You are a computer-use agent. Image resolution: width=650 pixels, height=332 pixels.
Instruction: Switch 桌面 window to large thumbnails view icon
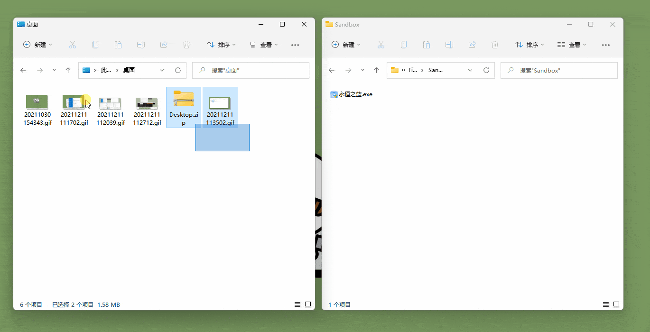[308, 304]
